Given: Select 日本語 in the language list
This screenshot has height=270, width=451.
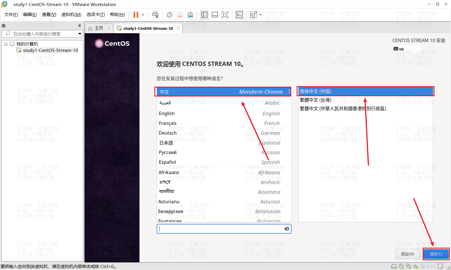Looking at the screenshot, I should click(x=224, y=143).
